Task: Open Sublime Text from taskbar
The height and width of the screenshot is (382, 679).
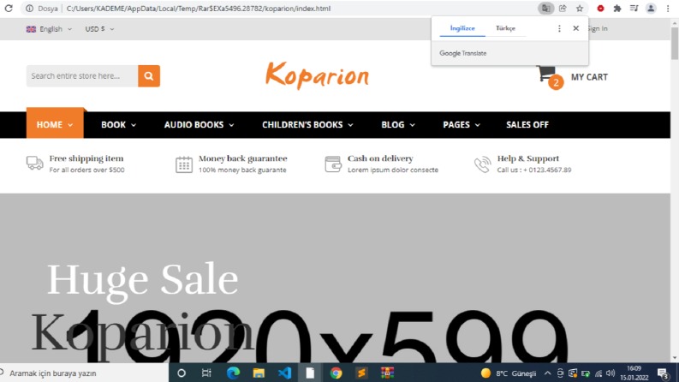Action: pos(361,373)
